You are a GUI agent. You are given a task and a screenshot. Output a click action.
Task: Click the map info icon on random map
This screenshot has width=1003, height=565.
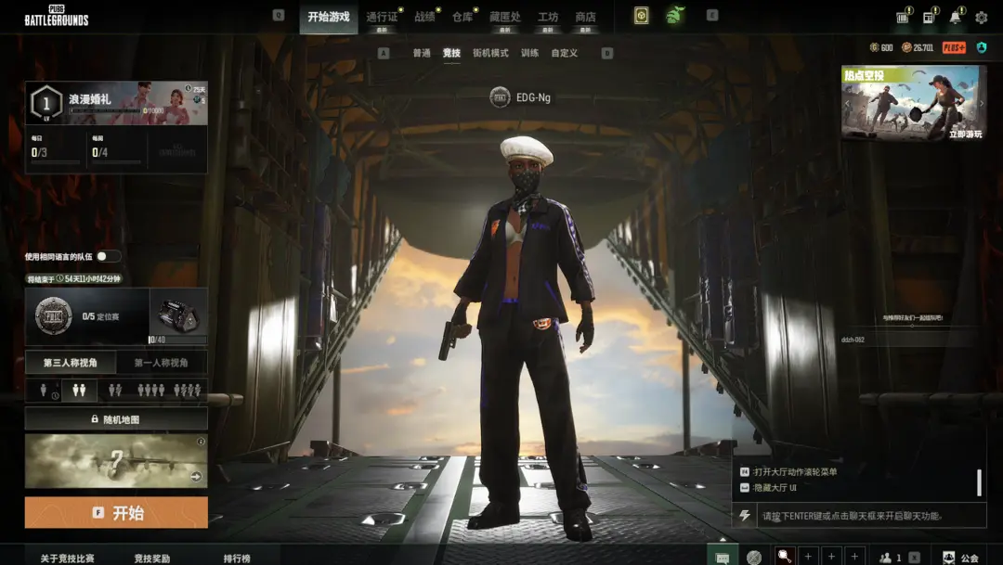tap(201, 441)
